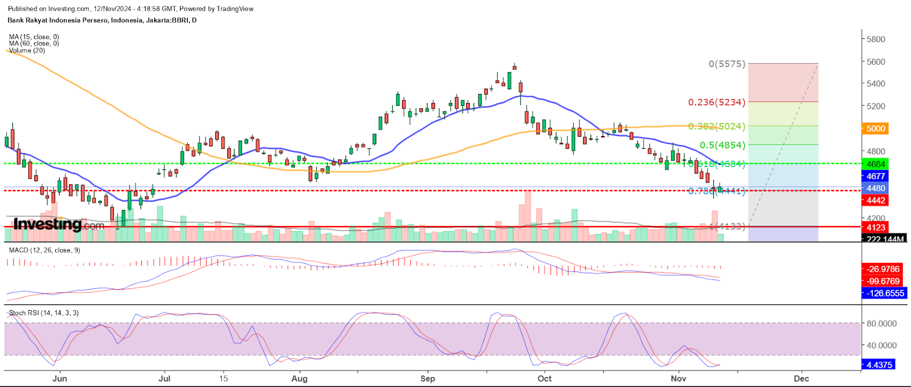Click the 0(5575) Fibonacci level label
Image resolution: width=911 pixels, height=387 pixels.
click(727, 64)
